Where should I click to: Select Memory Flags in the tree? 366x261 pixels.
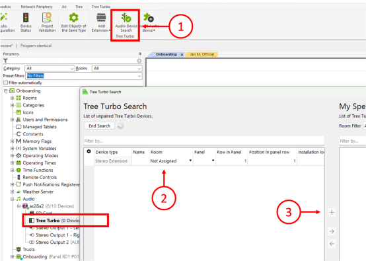tap(37, 141)
